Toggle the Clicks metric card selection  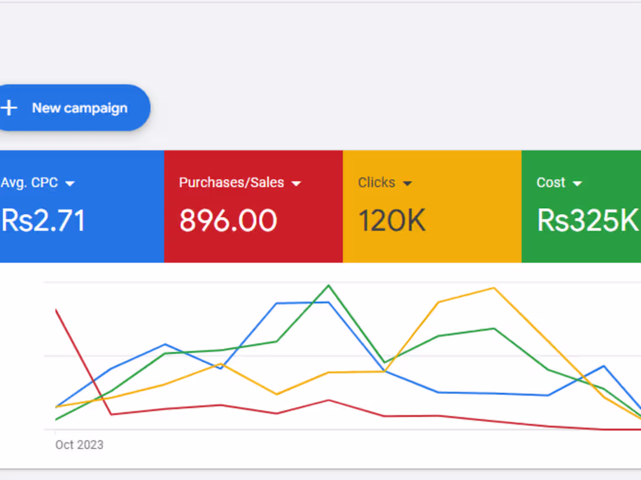431,207
